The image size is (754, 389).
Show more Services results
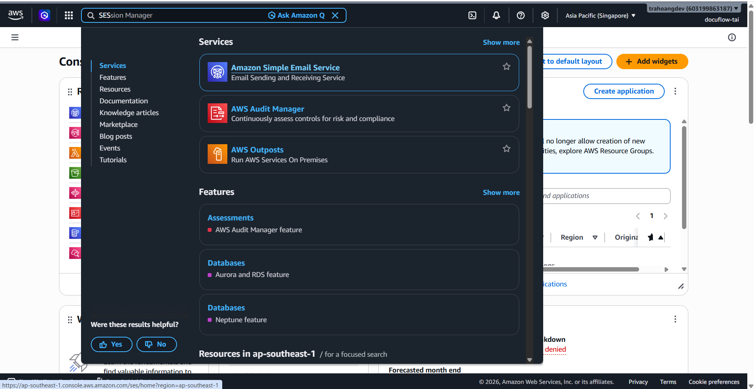[501, 42]
